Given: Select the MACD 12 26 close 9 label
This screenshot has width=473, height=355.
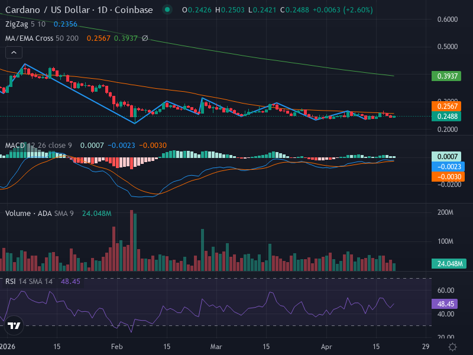Looking at the screenshot, I should click(x=38, y=145).
